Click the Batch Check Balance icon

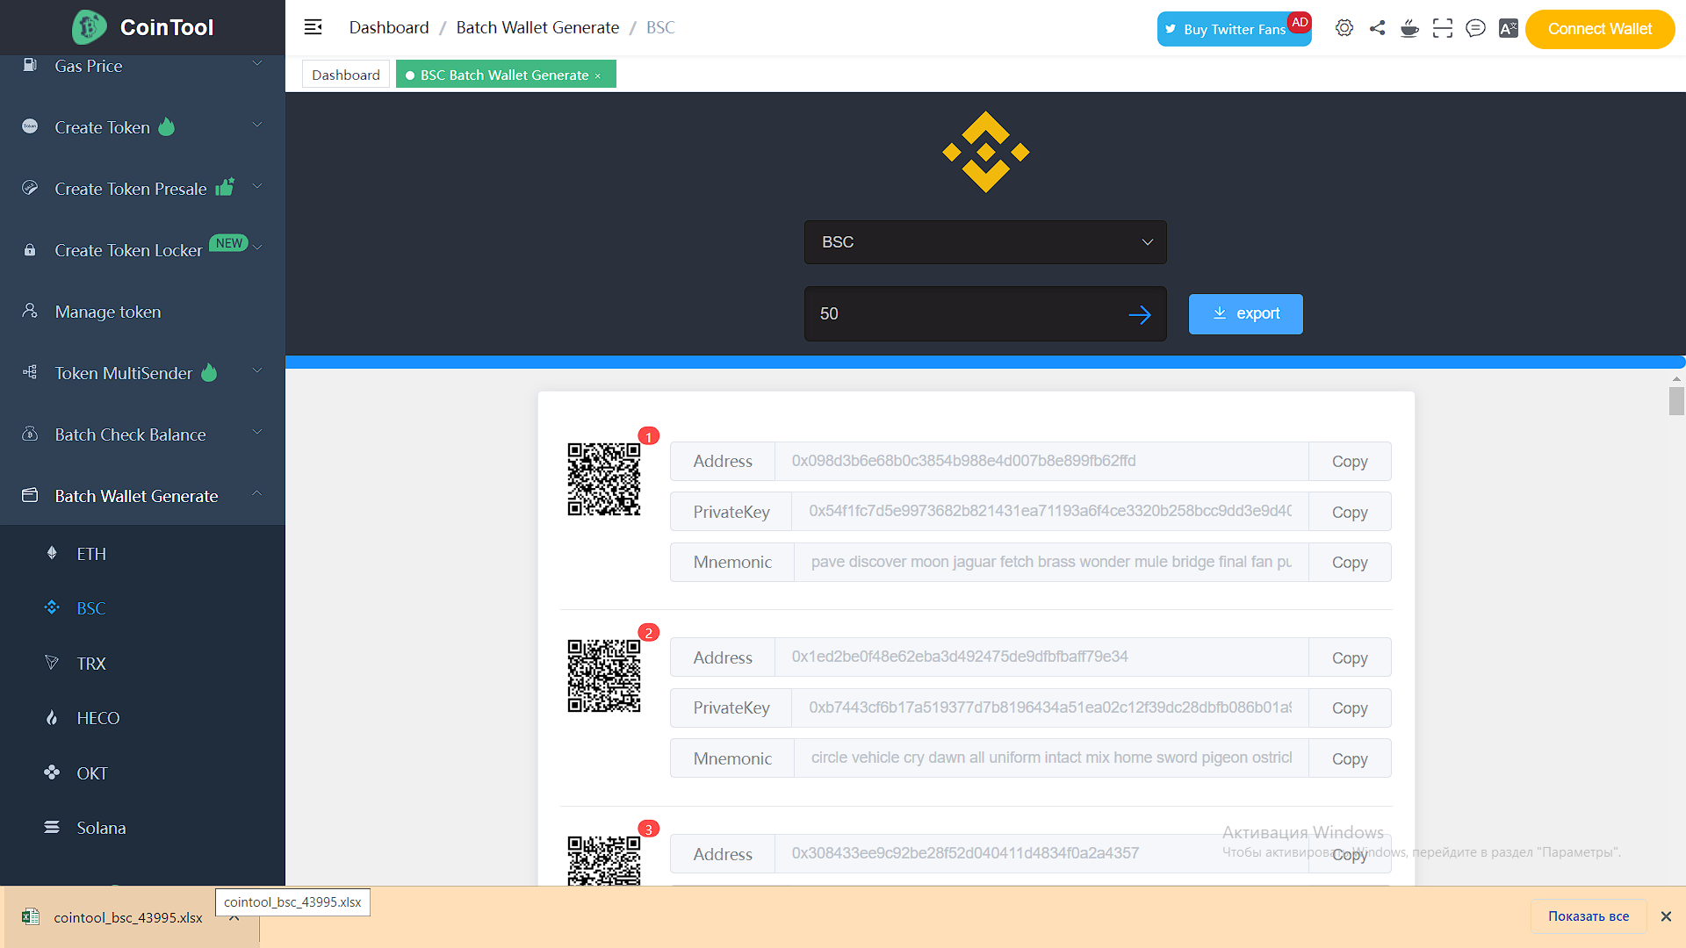pyautogui.click(x=30, y=434)
